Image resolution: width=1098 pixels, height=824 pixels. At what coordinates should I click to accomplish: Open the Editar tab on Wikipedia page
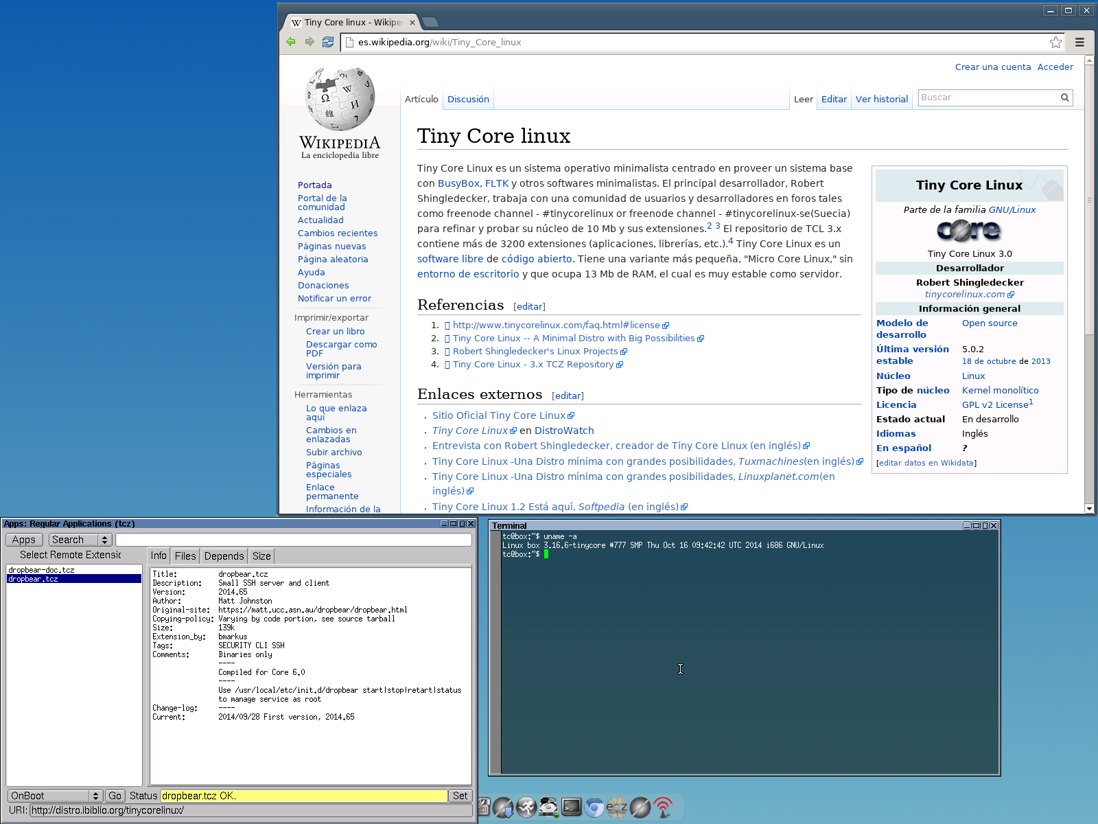pyautogui.click(x=834, y=99)
